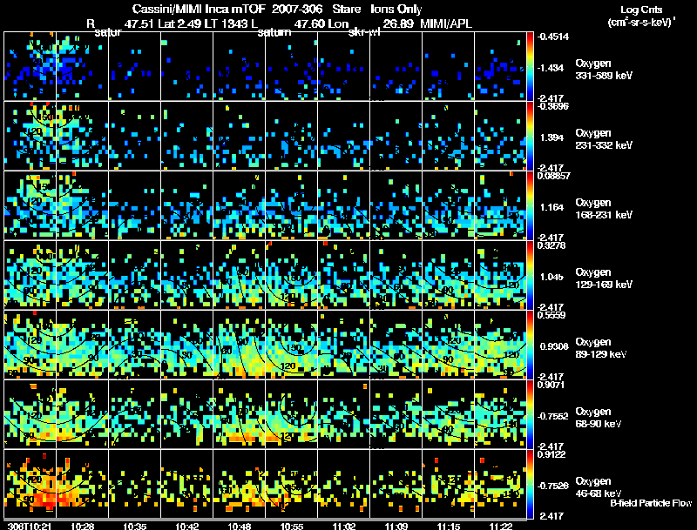Screen dimensions: 697x530
Task: Click the Oxygen 46-68 keV color bar
Action: (530, 484)
